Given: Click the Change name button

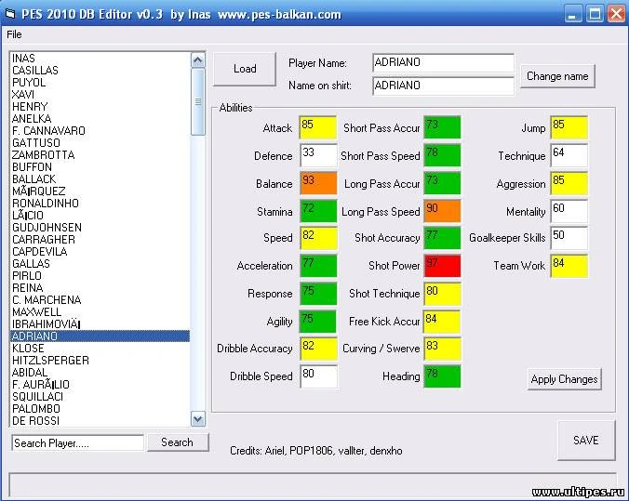Looking at the screenshot, I should tap(557, 76).
